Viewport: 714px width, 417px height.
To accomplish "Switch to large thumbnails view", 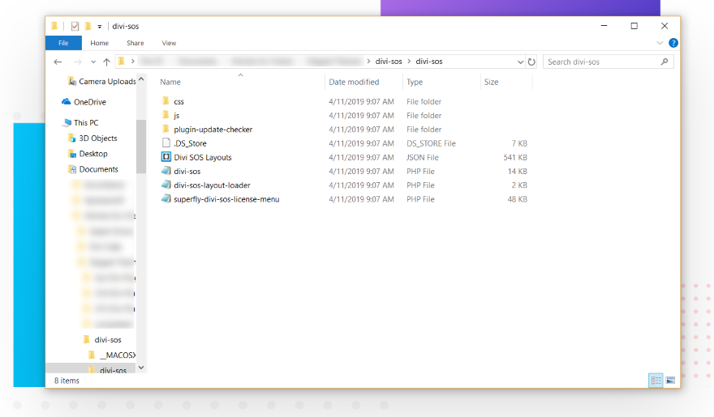I will coord(670,380).
